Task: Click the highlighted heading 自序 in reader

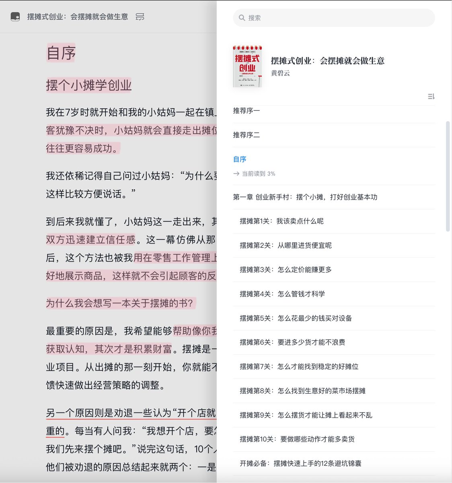Action: click(61, 53)
